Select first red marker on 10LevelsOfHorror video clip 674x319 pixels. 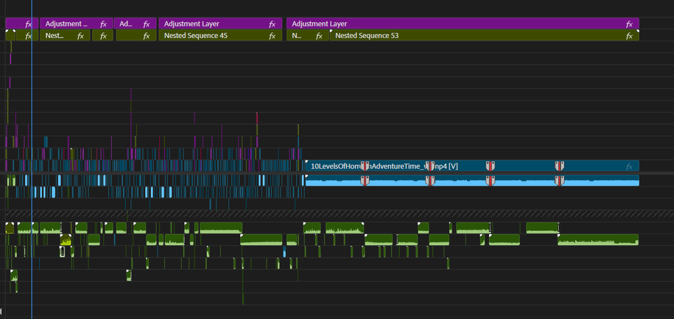coord(365,166)
